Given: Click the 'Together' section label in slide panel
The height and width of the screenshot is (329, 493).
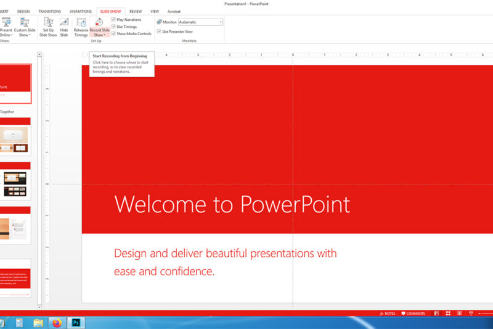Looking at the screenshot, I should pos(7,112).
